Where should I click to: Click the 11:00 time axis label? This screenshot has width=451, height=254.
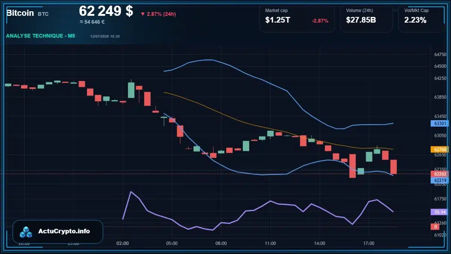coord(270,243)
